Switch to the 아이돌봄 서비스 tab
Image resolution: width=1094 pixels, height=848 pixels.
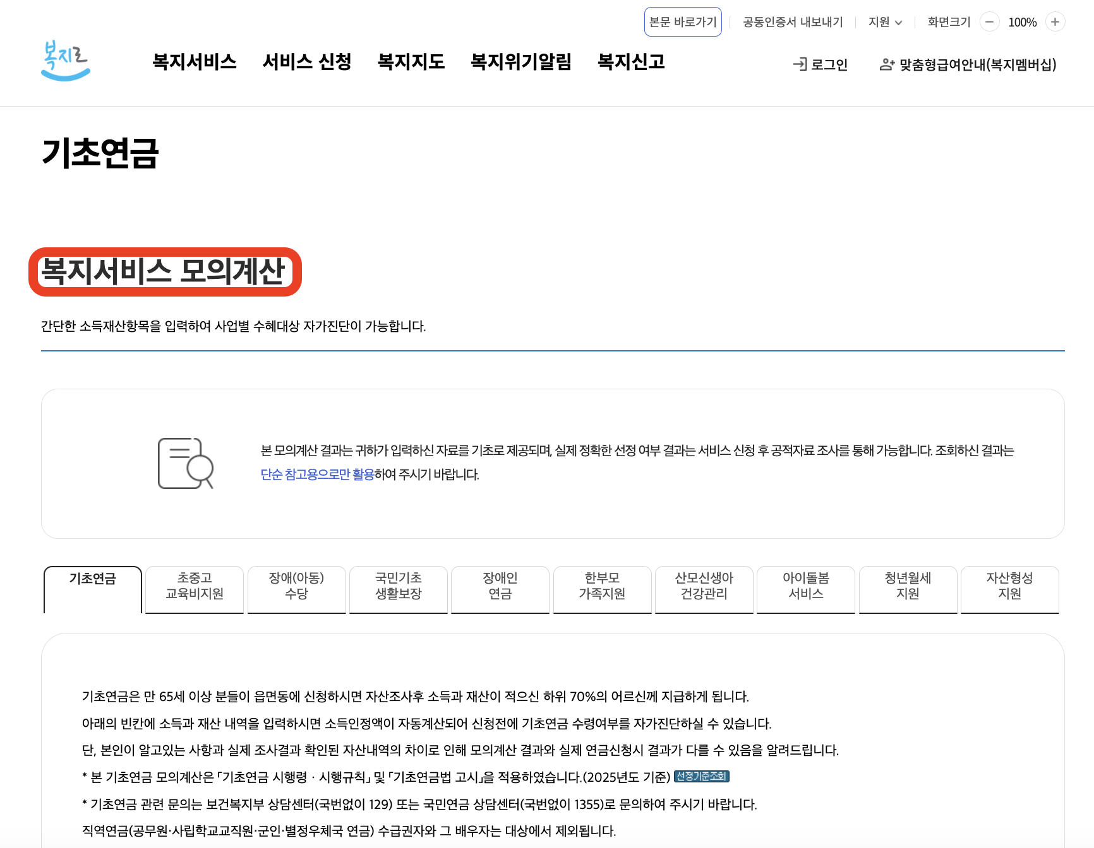pos(805,589)
